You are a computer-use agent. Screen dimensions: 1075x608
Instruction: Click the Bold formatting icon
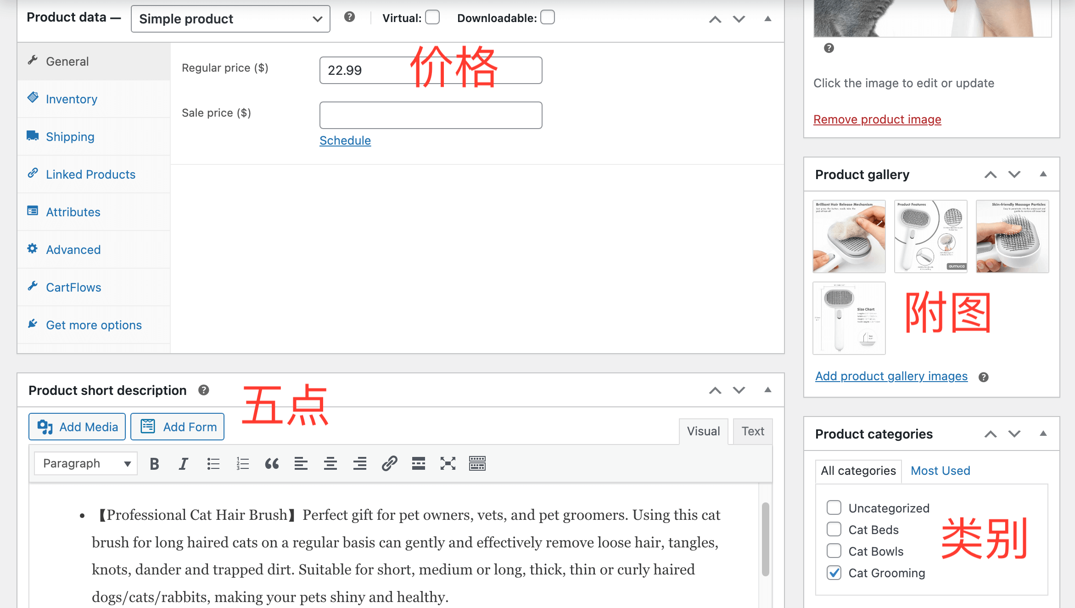154,464
